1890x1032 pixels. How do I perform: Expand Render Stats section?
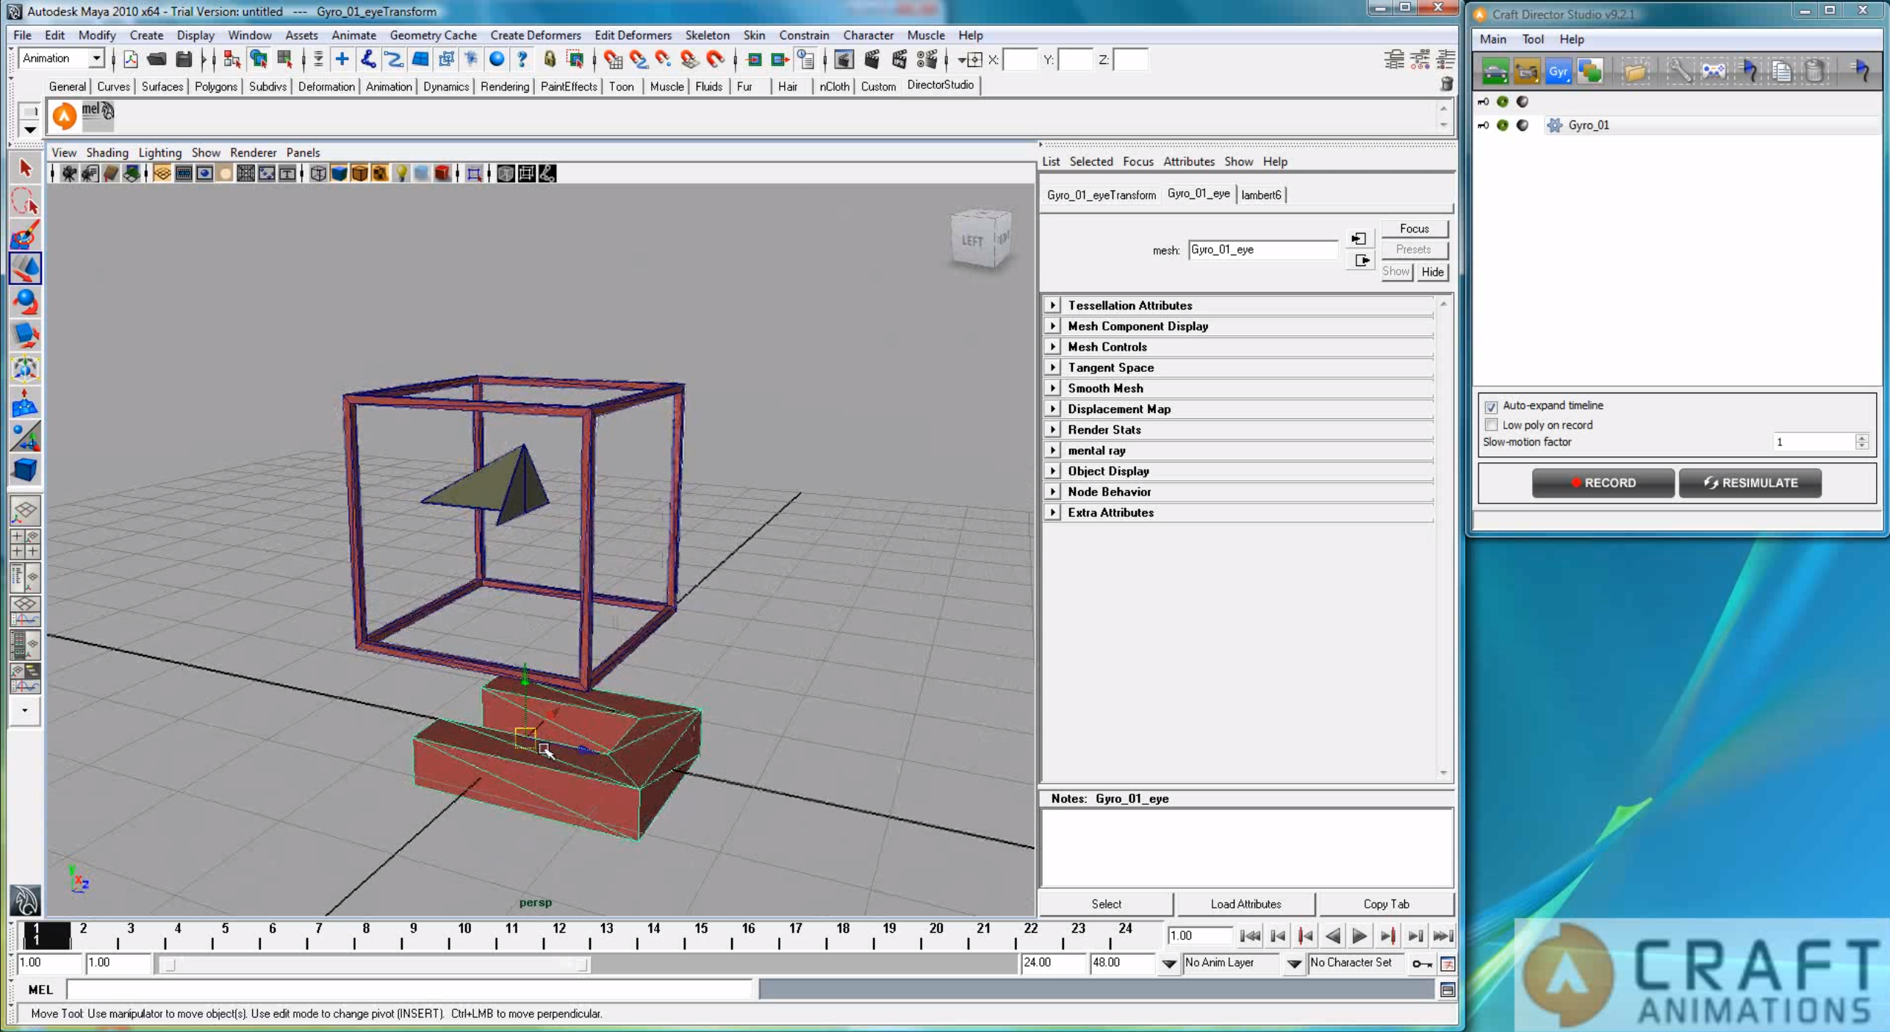pos(1052,429)
